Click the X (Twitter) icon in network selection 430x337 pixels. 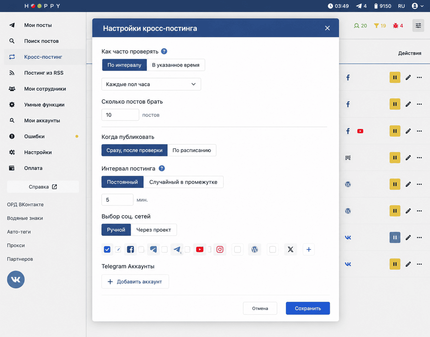[290, 250]
